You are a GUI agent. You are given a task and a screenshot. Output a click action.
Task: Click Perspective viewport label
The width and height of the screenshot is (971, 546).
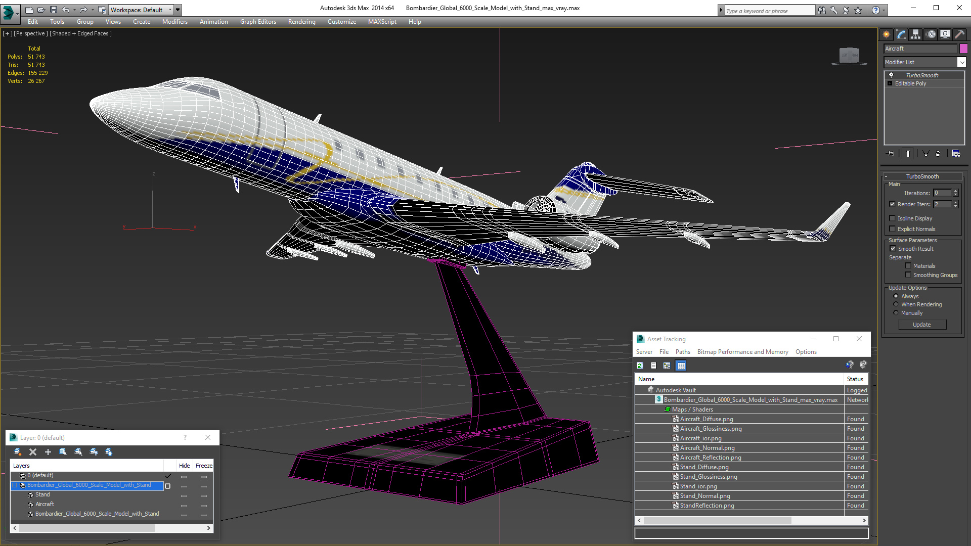pos(30,33)
